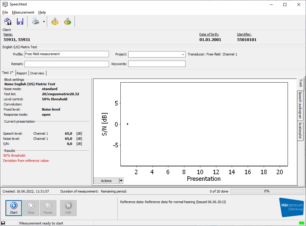Click the Speechtest app icon in title bar

tap(5, 5)
